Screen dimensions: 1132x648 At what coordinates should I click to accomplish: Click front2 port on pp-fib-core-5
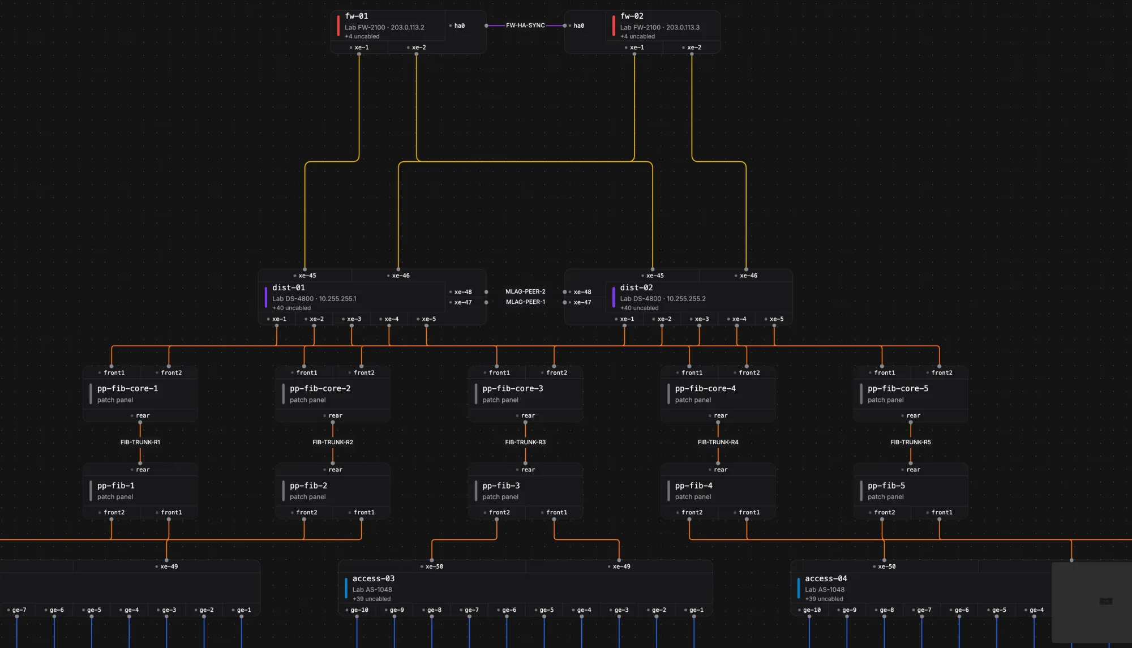940,373
